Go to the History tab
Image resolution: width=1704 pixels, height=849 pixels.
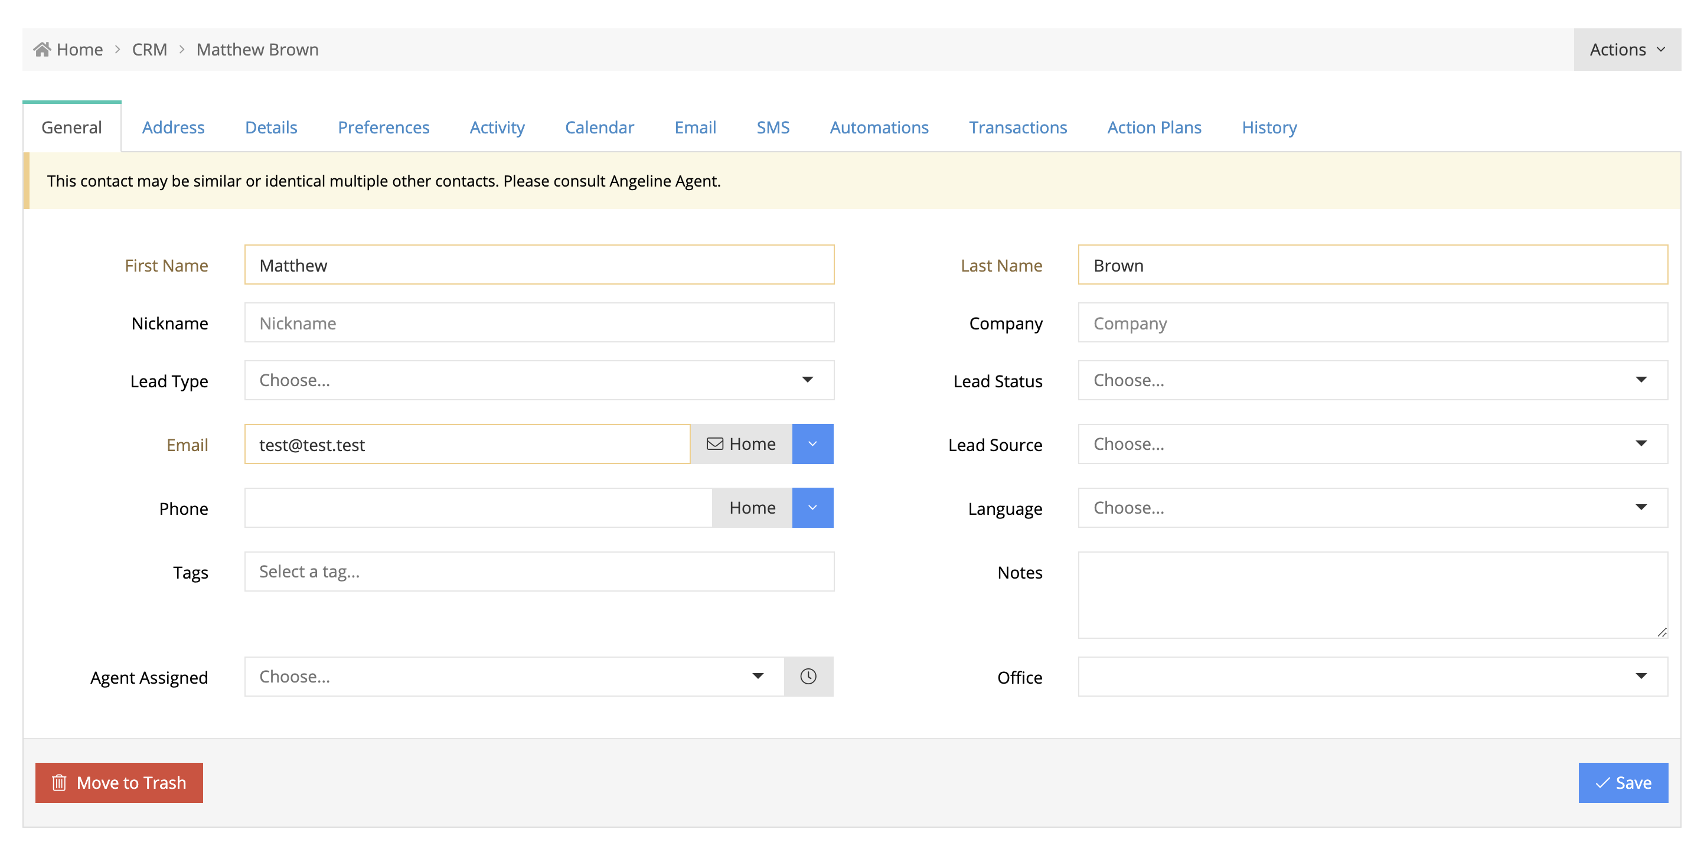(1268, 127)
